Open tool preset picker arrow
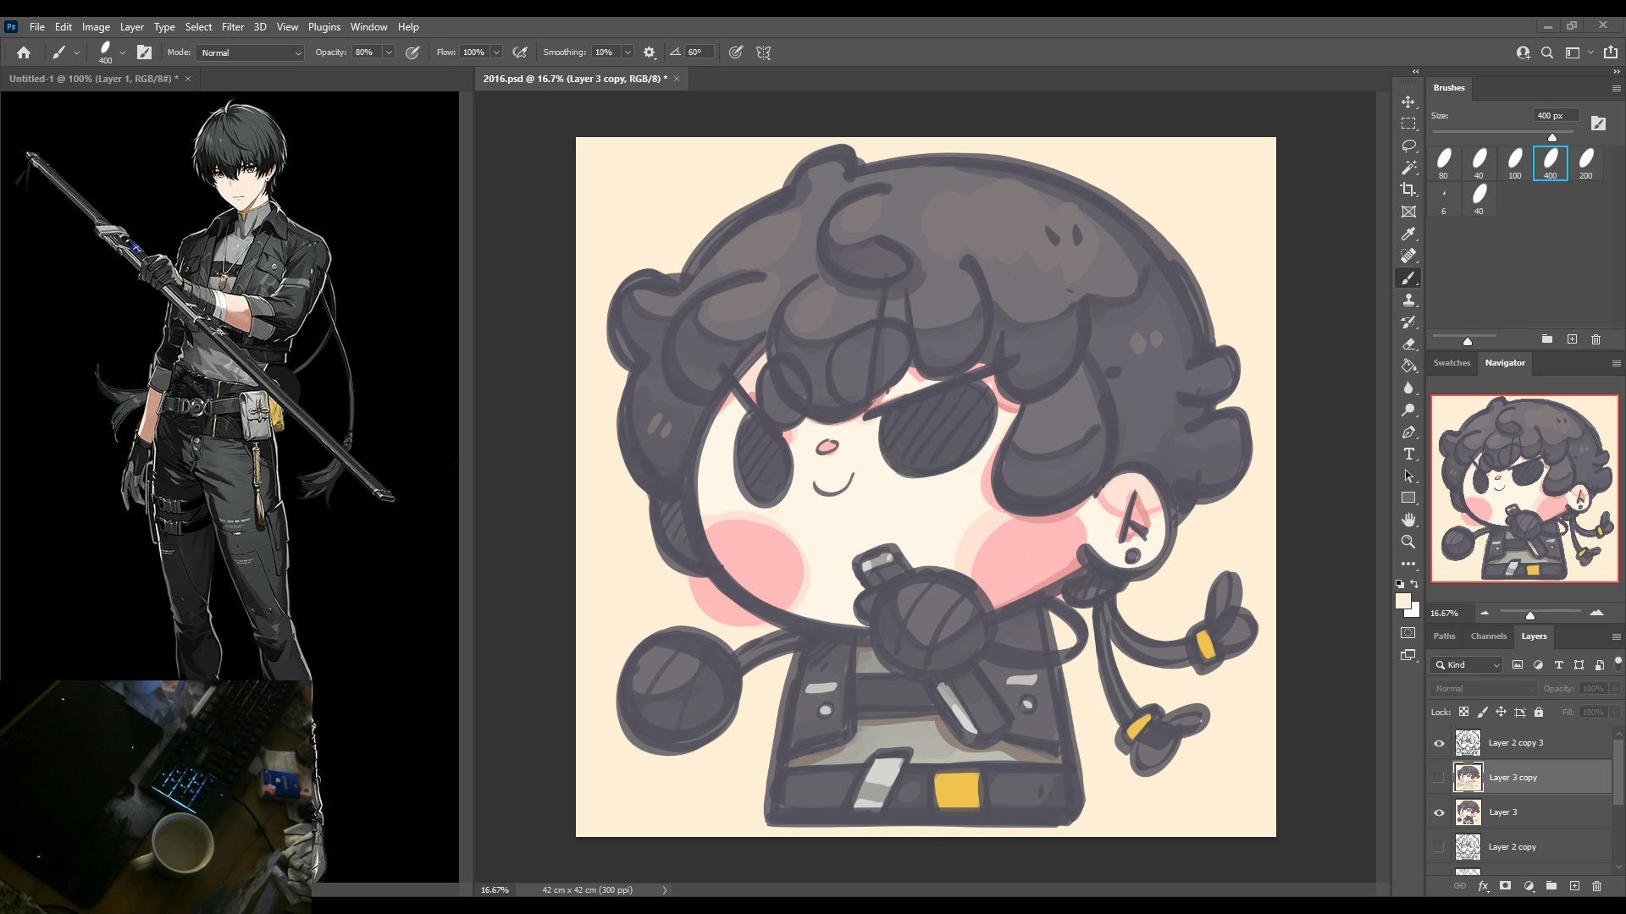This screenshot has width=1626, height=914. click(x=76, y=52)
